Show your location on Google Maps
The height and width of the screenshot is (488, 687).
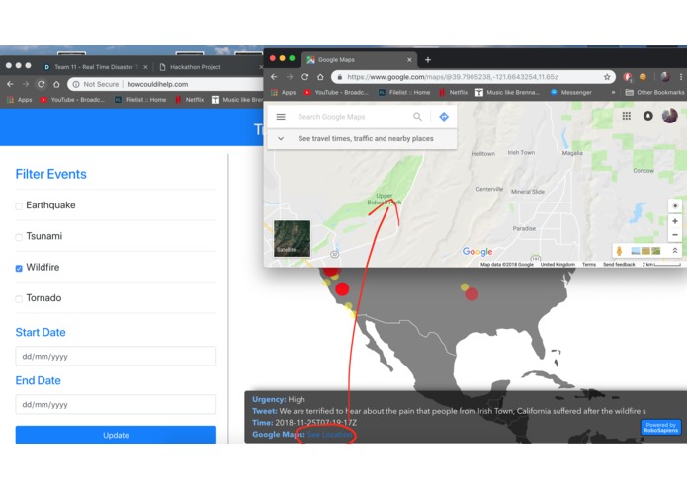(675, 205)
